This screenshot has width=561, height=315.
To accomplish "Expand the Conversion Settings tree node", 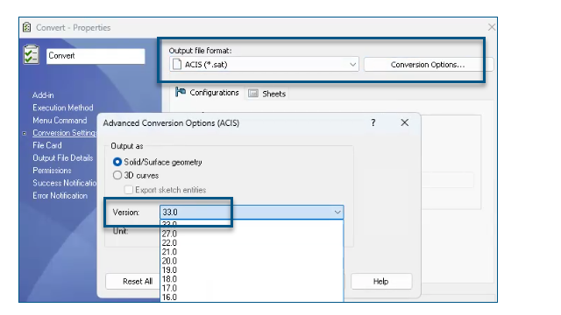I will click(x=25, y=133).
